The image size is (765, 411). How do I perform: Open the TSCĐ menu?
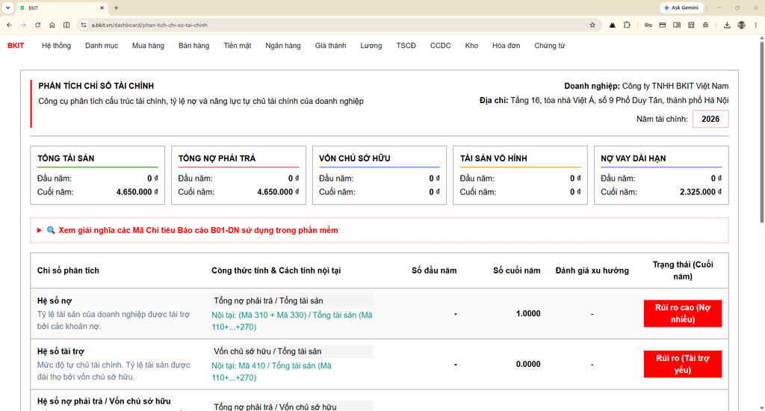tap(406, 46)
